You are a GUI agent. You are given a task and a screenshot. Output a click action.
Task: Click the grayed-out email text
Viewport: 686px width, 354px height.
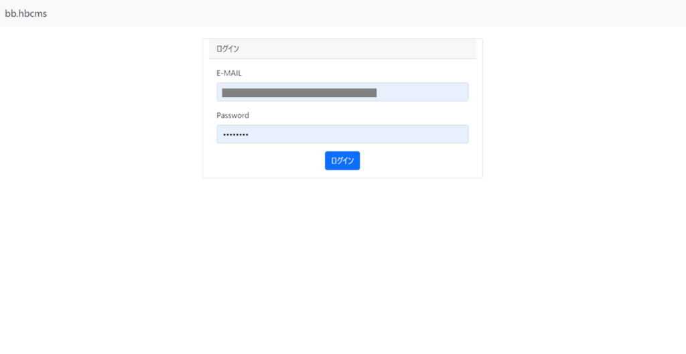[x=299, y=92]
